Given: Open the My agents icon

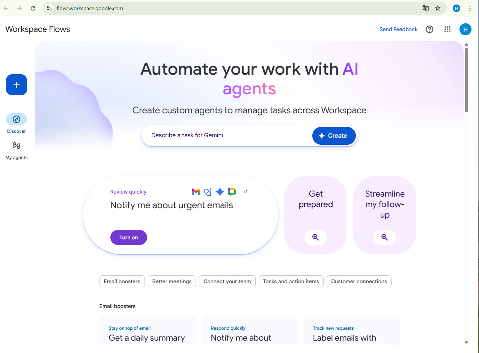Looking at the screenshot, I should click(x=17, y=146).
